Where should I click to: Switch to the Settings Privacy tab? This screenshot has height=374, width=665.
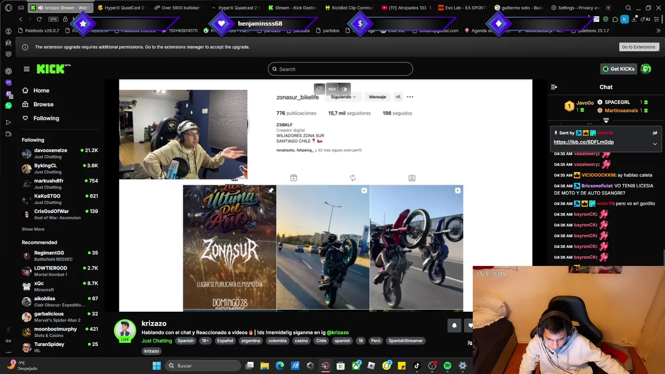tap(575, 8)
